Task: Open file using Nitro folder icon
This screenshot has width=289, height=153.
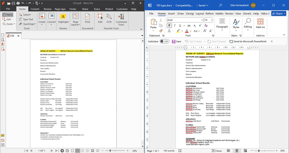Action: point(9,3)
